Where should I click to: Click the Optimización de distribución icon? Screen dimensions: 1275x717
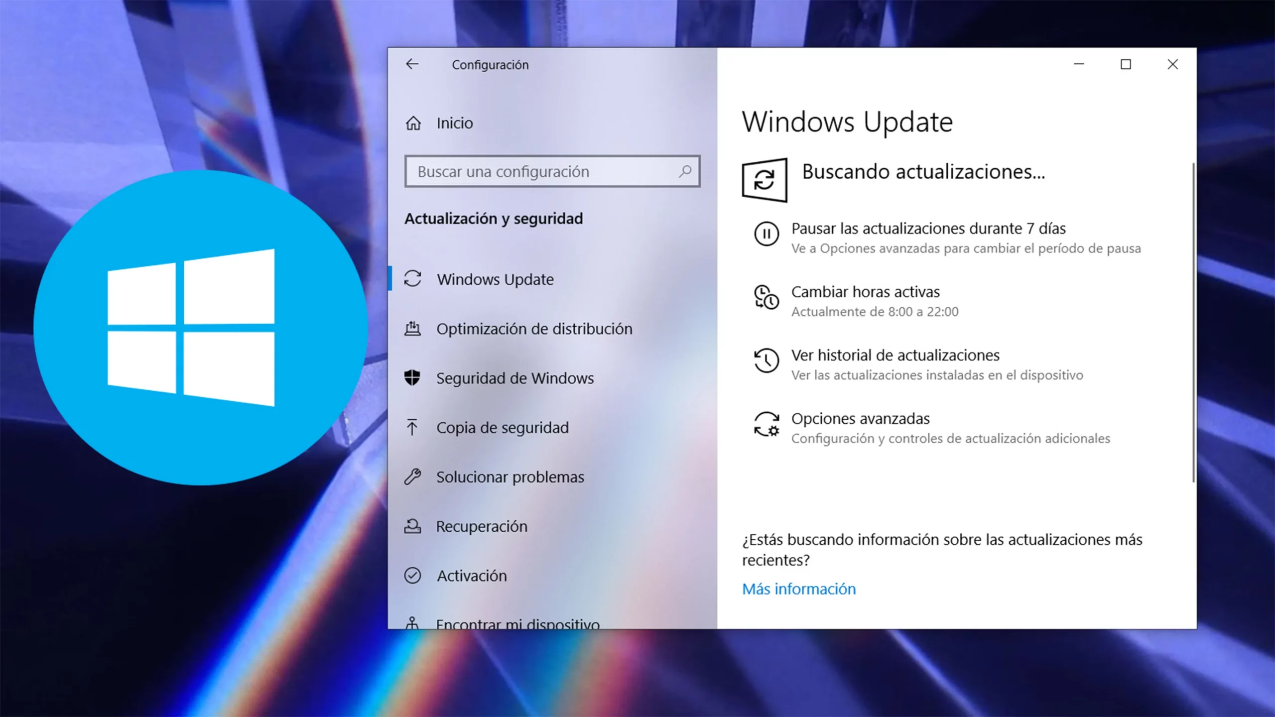click(412, 329)
